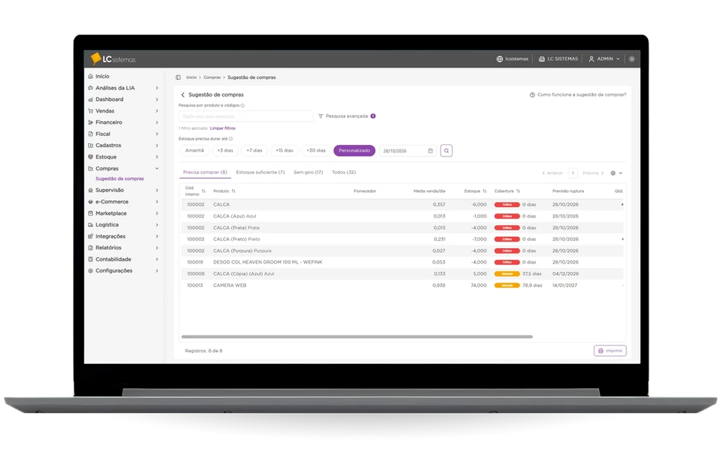The height and width of the screenshot is (468, 722).
Task: Click the info icon beside Pesquisa por produto e códigos
Action: [243, 106]
